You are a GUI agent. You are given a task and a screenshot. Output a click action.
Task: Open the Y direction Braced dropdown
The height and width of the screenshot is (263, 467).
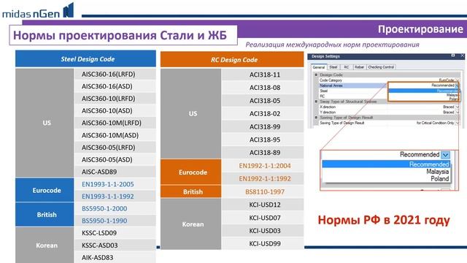[458, 112]
